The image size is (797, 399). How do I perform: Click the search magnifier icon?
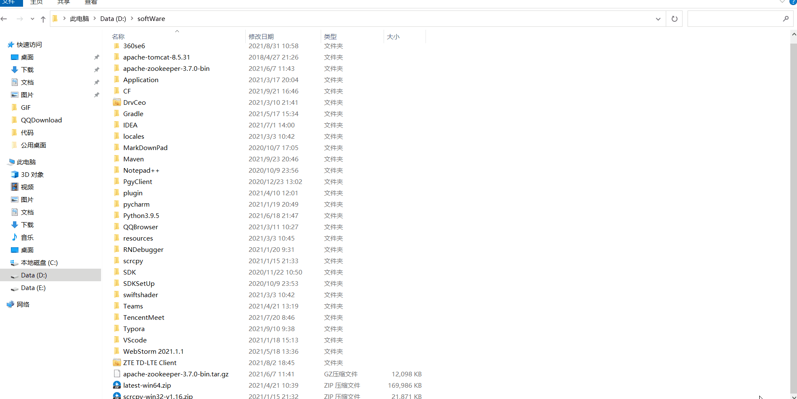click(x=786, y=19)
